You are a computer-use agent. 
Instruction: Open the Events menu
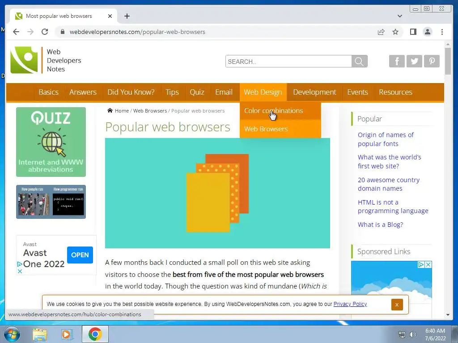(x=357, y=92)
